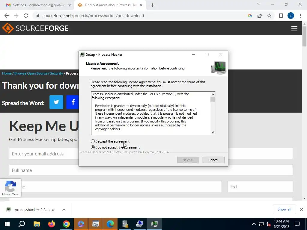Close the SourceForge browser tab
Screen dimensions: 307x230
(141, 5)
